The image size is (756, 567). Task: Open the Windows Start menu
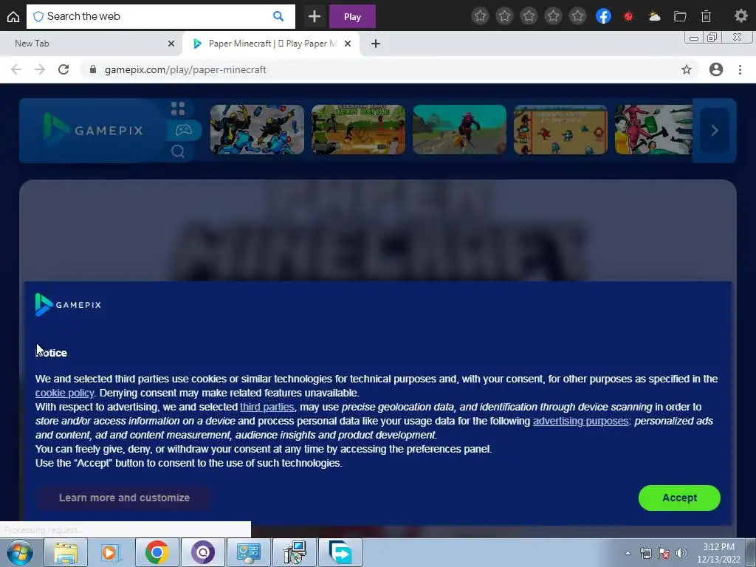[x=18, y=552]
